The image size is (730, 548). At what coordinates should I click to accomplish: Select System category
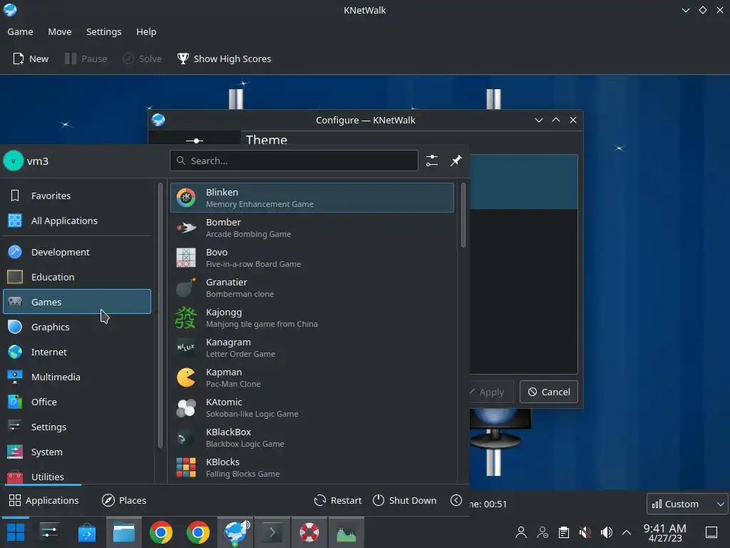(x=77, y=452)
